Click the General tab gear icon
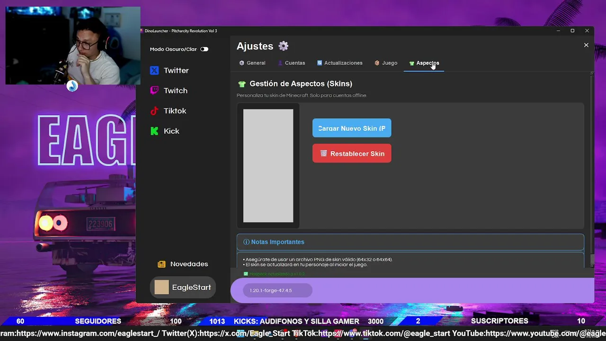606x341 pixels. (241, 63)
